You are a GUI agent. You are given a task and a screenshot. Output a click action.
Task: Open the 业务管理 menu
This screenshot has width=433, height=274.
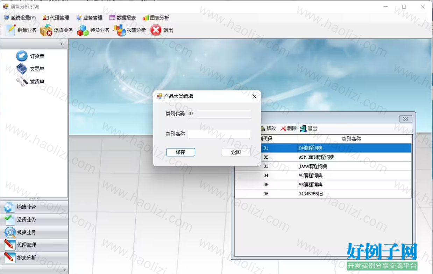click(x=89, y=18)
